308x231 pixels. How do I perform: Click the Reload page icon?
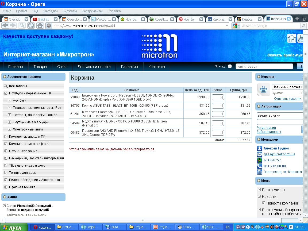point(31,26)
